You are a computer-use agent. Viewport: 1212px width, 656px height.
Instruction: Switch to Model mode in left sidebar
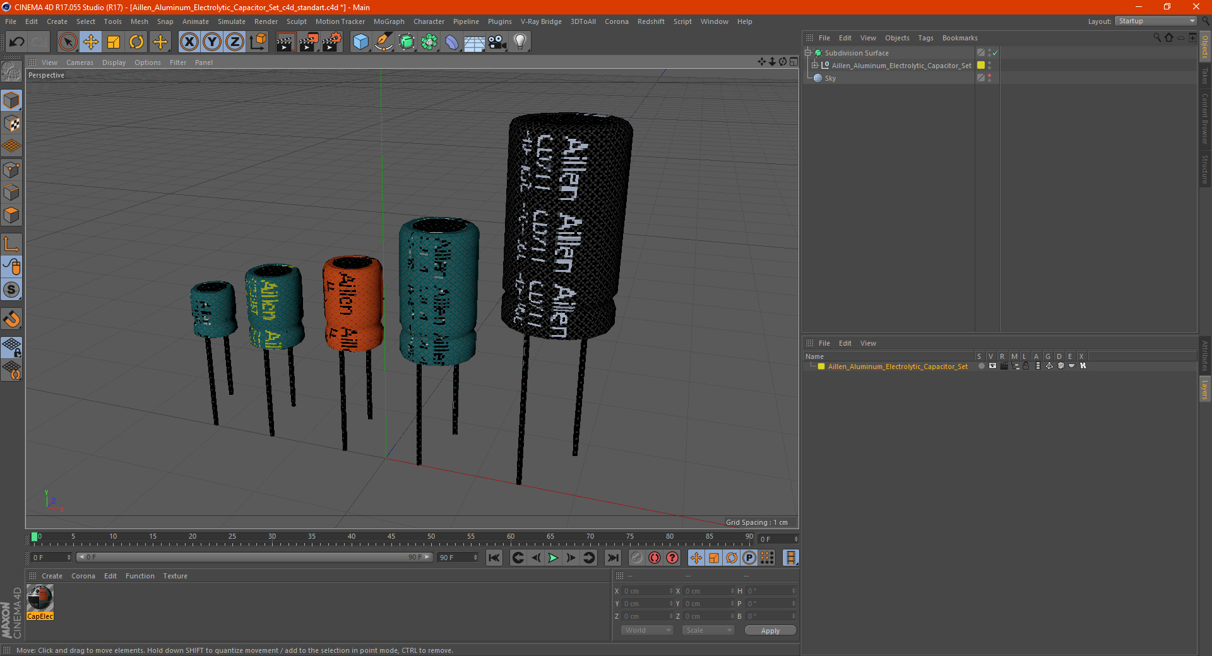click(12, 101)
